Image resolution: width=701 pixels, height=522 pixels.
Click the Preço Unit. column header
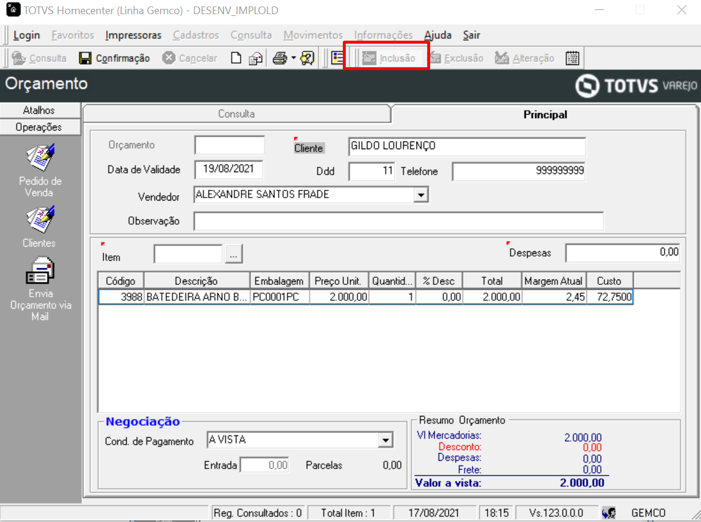(x=338, y=281)
